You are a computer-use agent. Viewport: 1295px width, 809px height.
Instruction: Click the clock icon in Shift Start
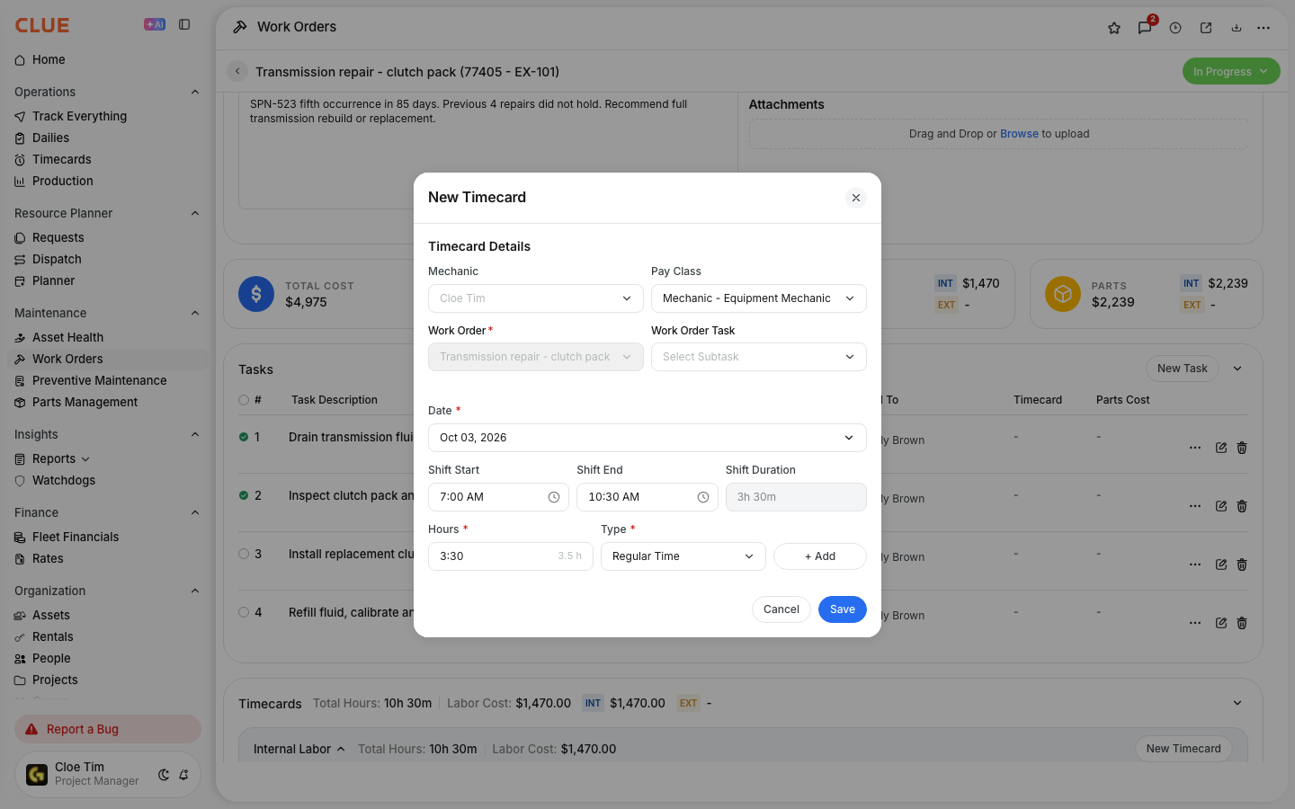pos(554,497)
